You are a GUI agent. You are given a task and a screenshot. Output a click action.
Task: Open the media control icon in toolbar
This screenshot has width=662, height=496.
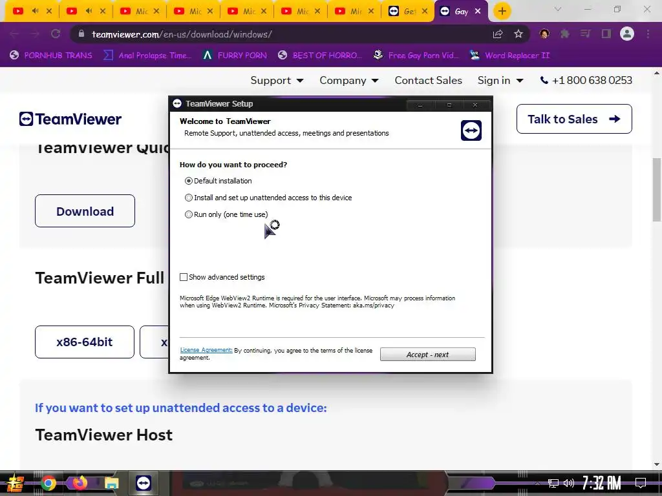pos(585,34)
